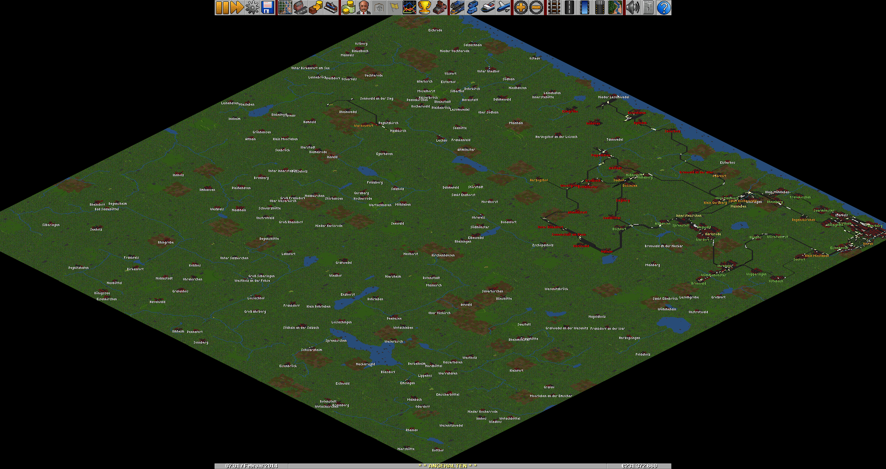Screen dimensions: 886x469
Task: Click the Sonnwald an der Sieg town label
Action: [x=377, y=99]
